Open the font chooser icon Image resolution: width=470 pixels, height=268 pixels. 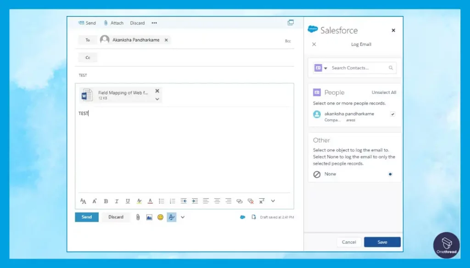[83, 201]
